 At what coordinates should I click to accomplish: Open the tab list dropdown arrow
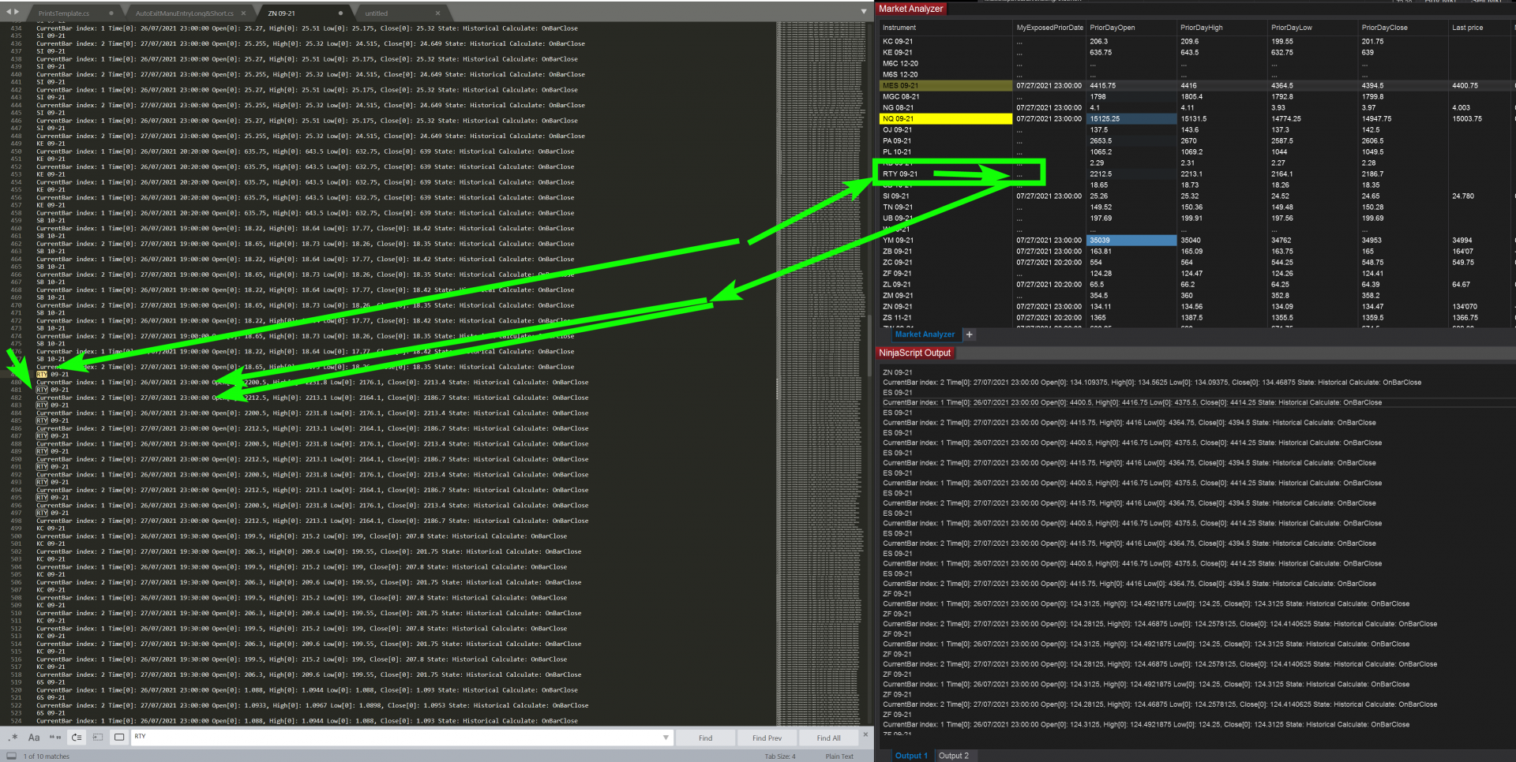(864, 12)
